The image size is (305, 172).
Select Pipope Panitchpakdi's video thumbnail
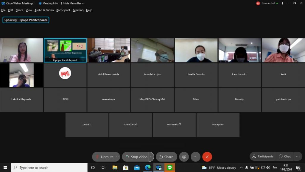coord(65,50)
